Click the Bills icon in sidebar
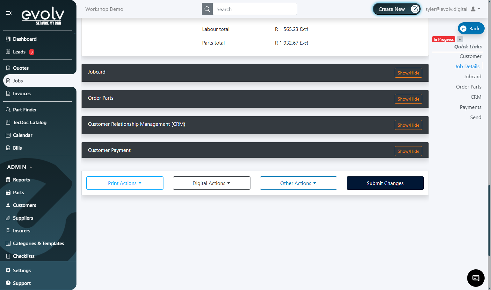 (x=8, y=148)
